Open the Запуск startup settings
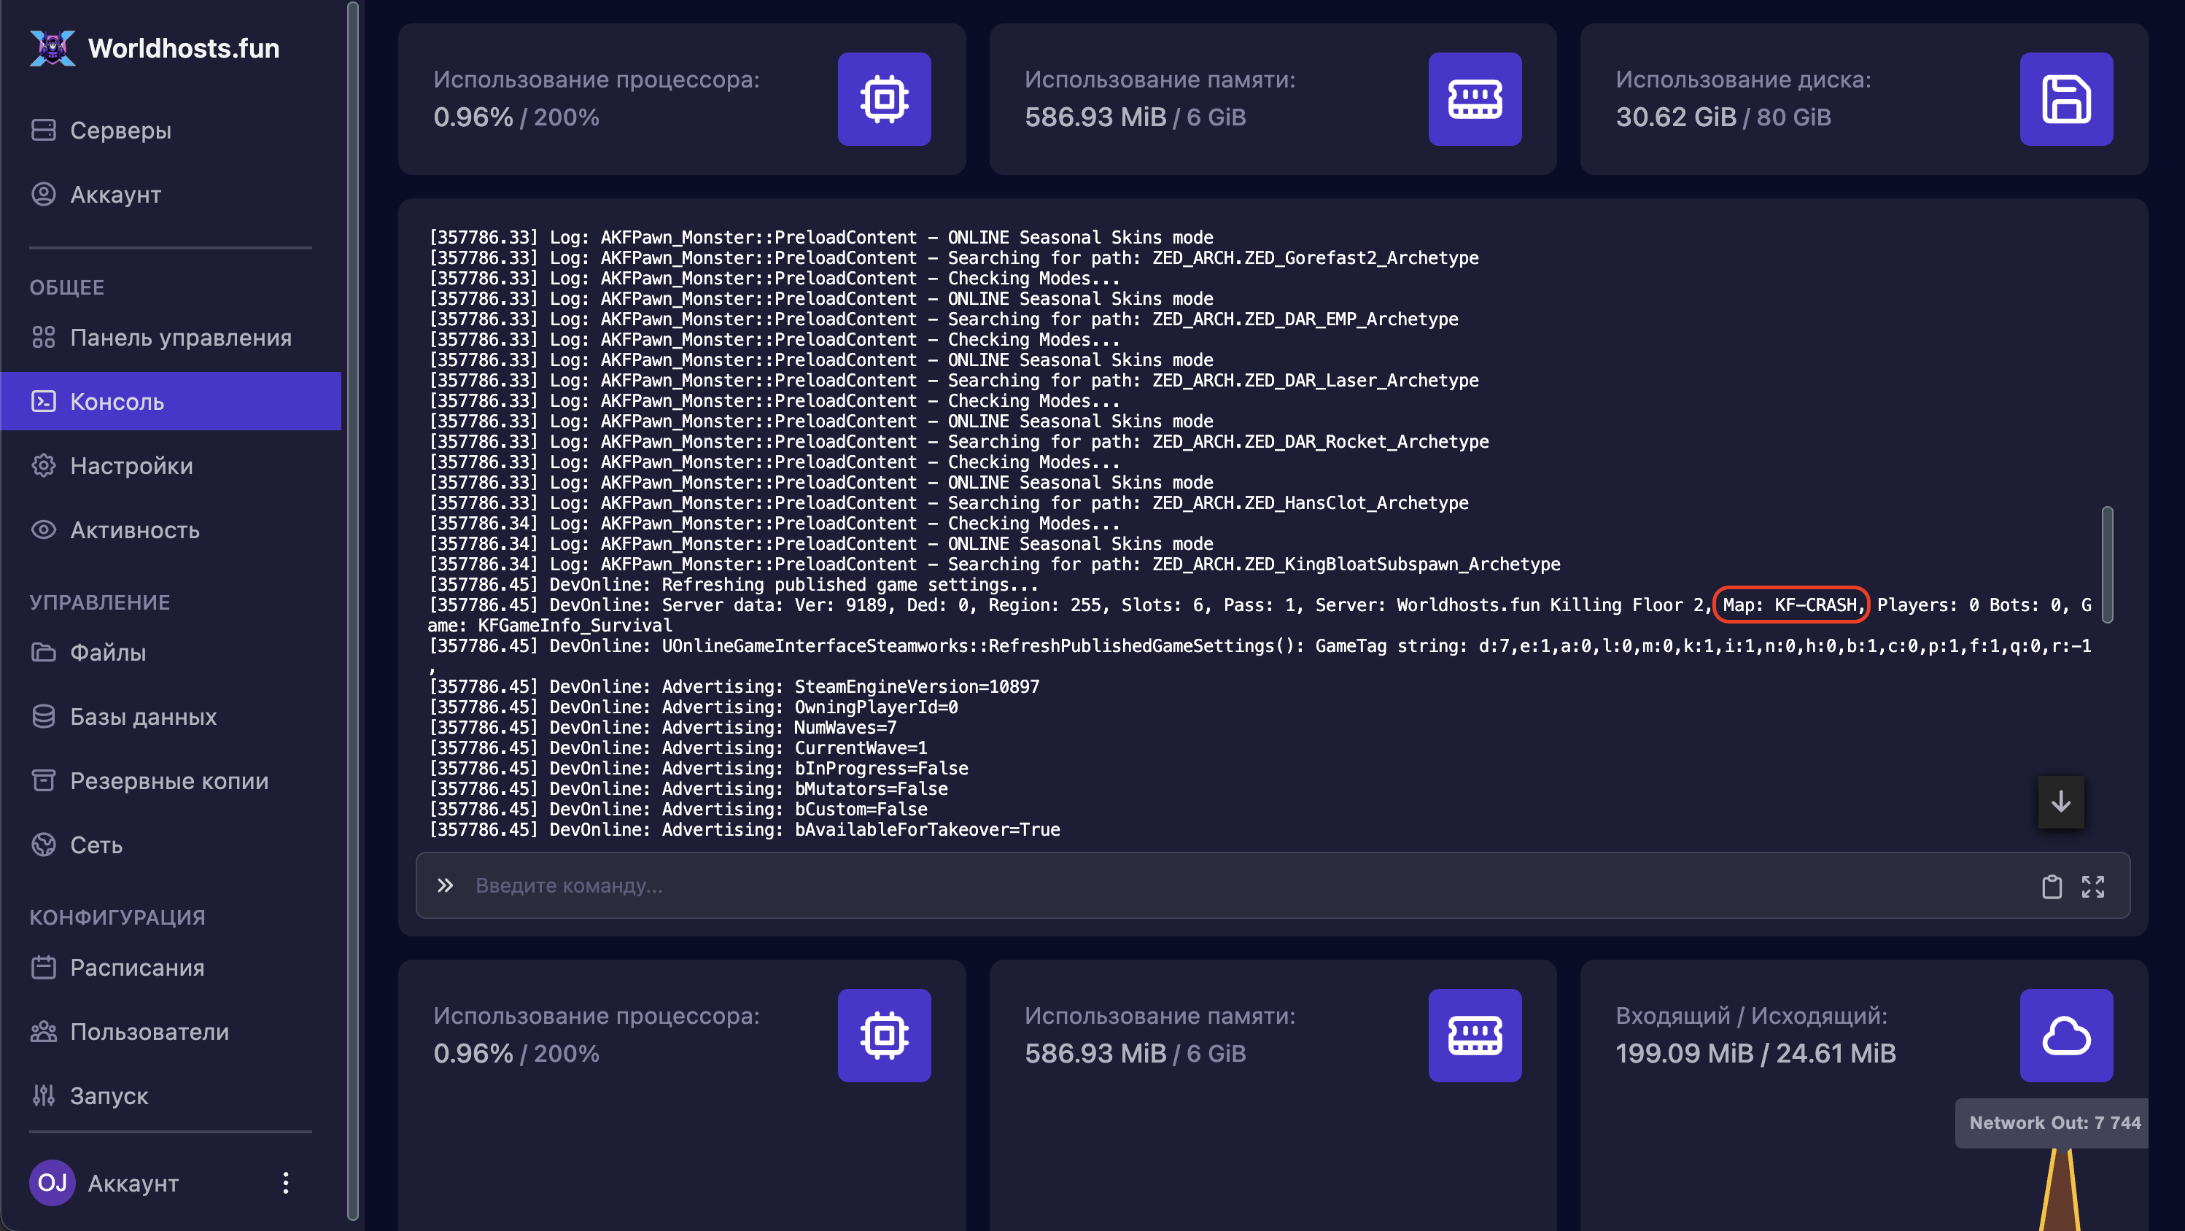Image resolution: width=2185 pixels, height=1231 pixels. [109, 1095]
